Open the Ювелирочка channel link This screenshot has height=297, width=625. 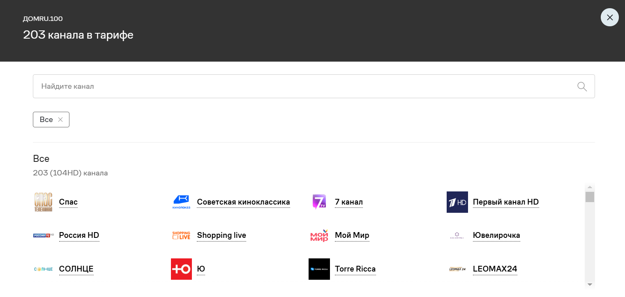tap(496, 235)
